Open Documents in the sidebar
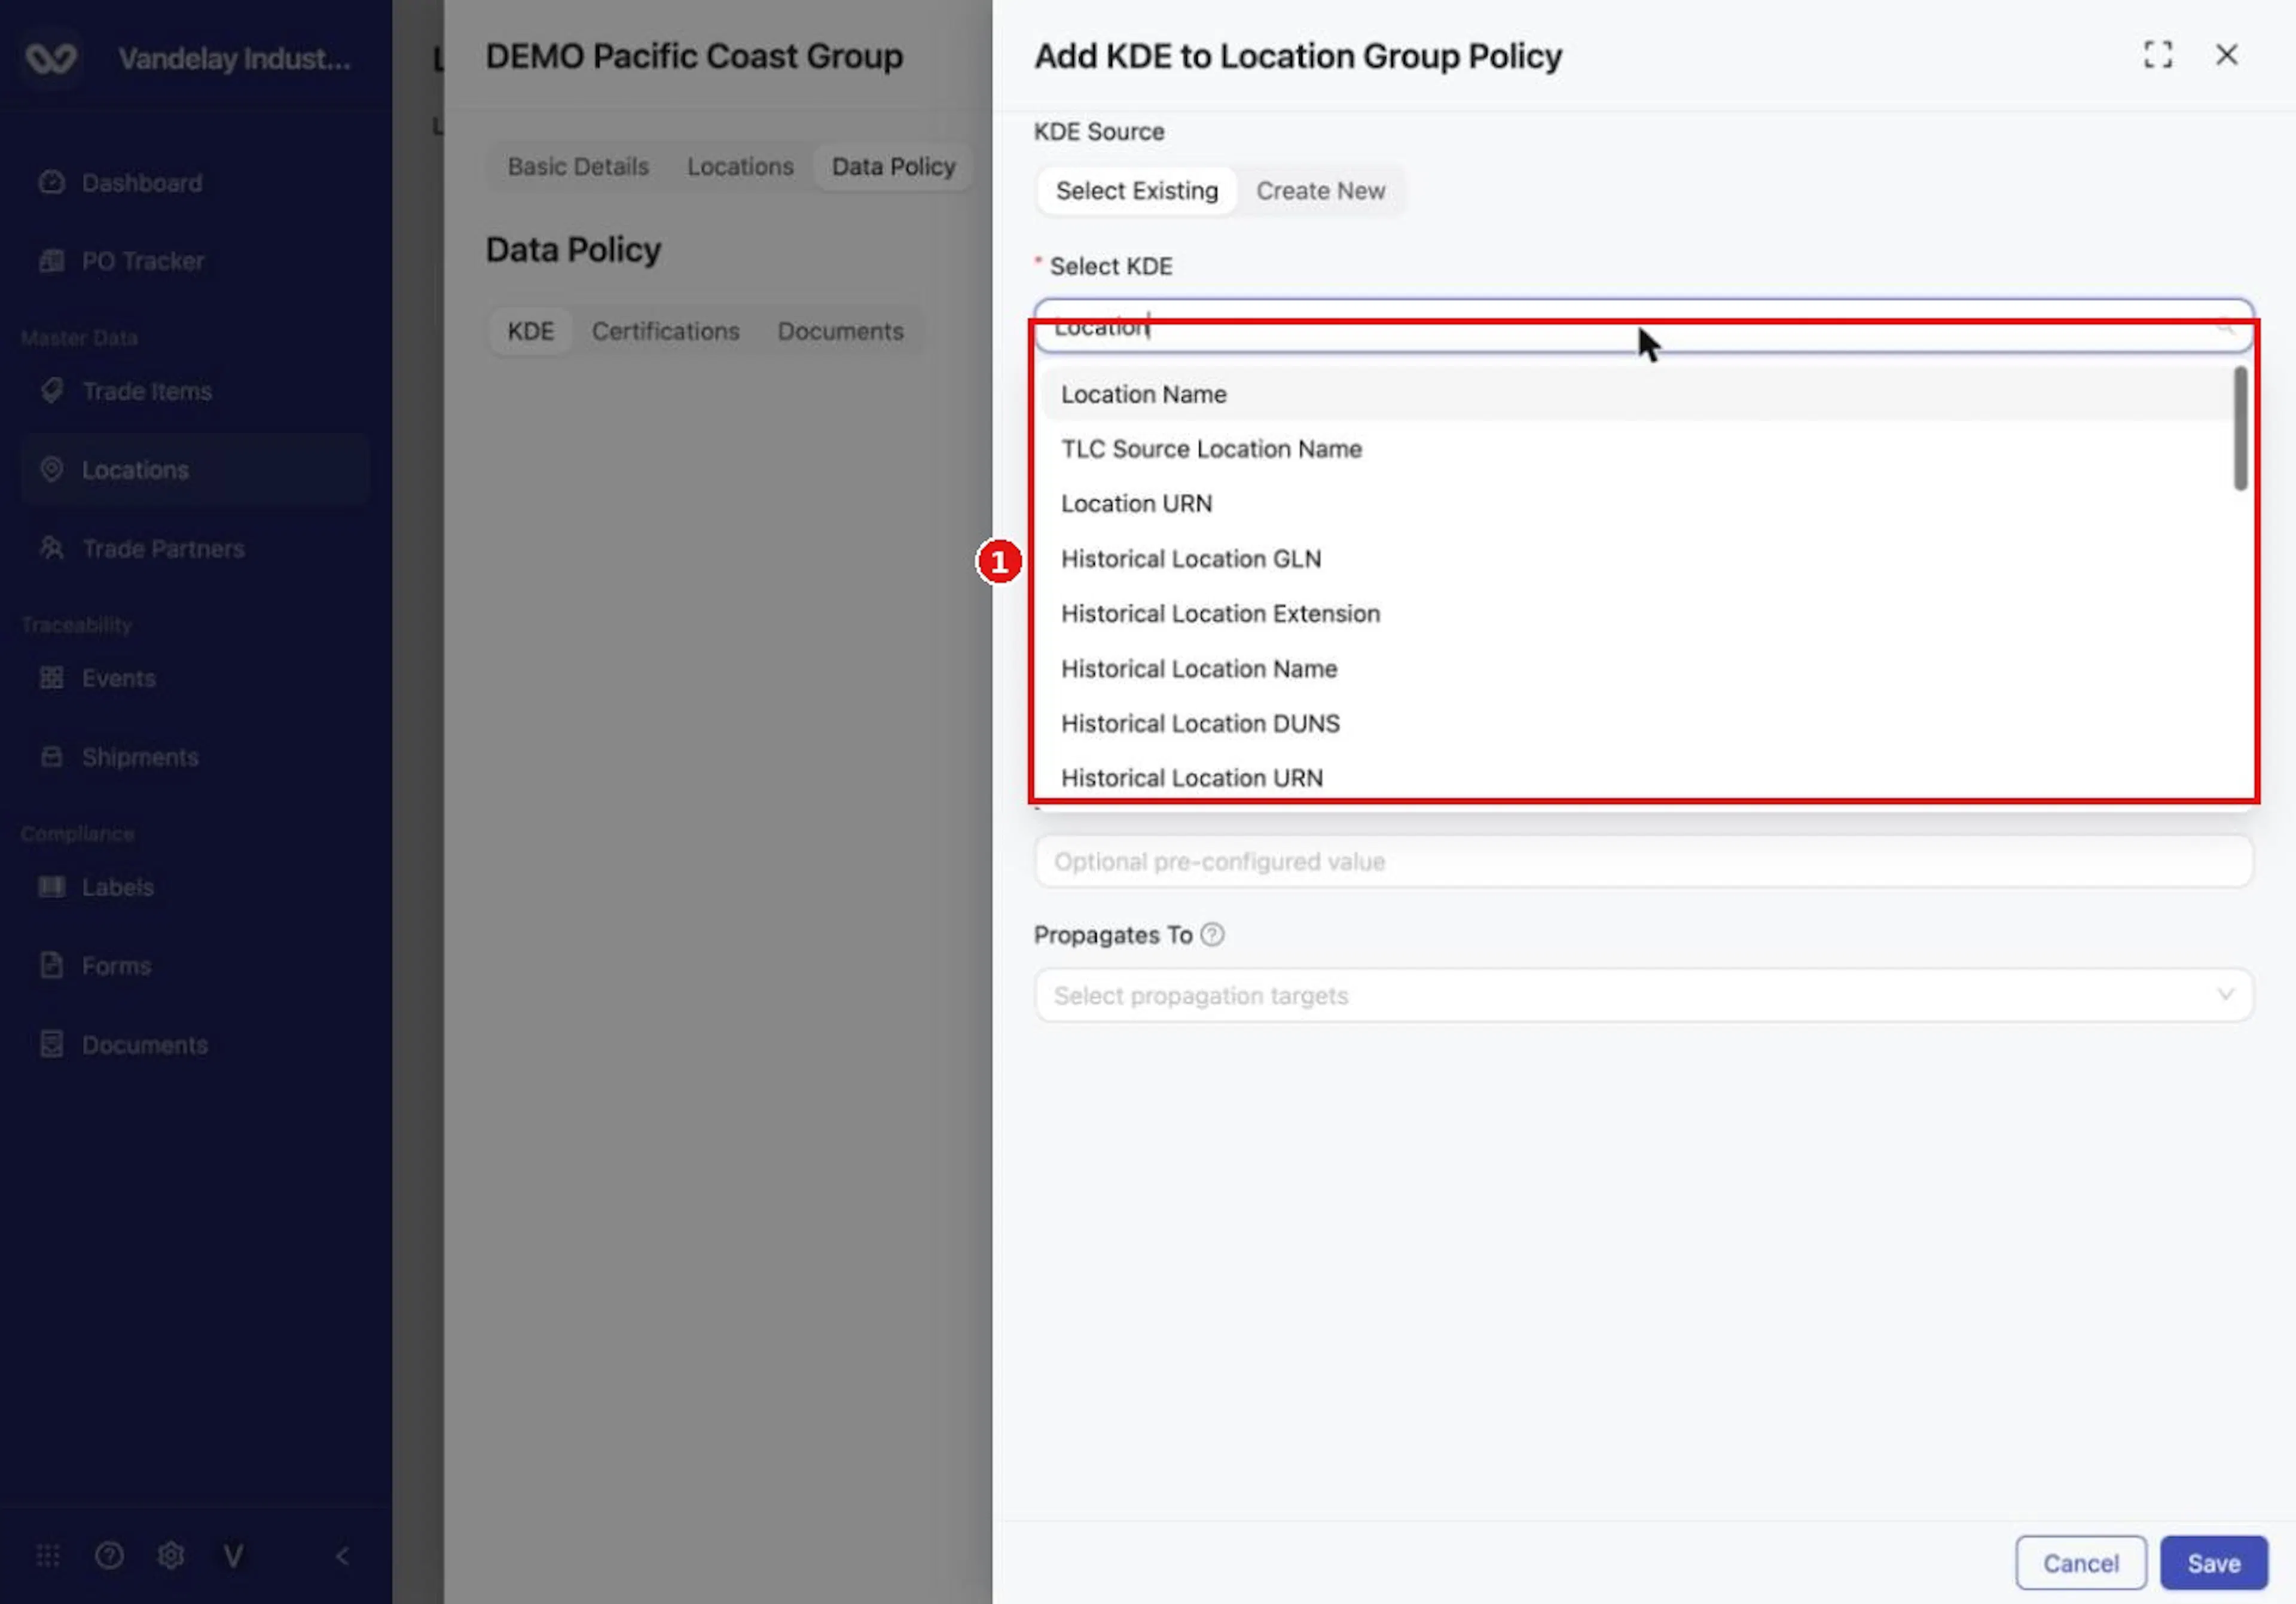This screenshot has width=2296, height=1604. tap(144, 1045)
